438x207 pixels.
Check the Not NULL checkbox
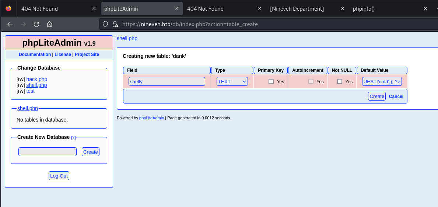(340, 81)
